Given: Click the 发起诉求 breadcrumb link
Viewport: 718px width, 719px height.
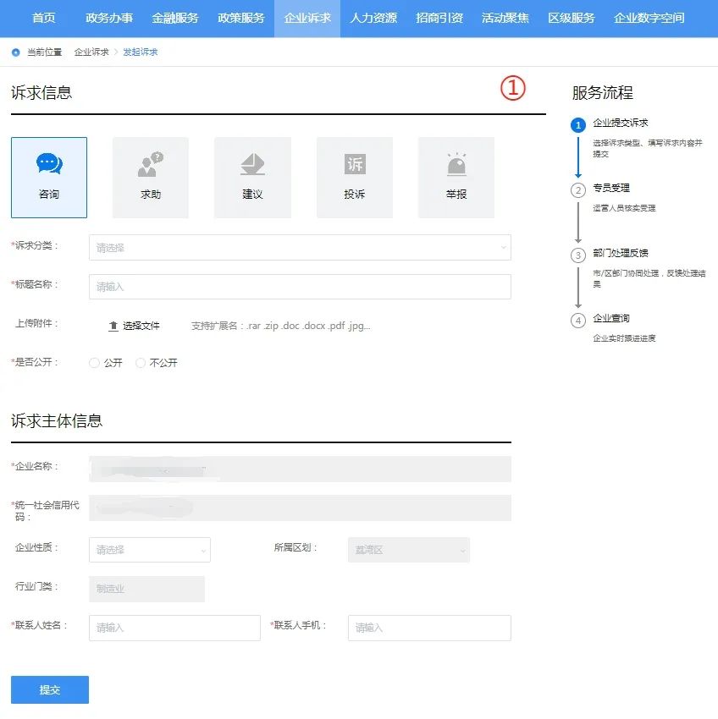Looking at the screenshot, I should click(x=140, y=52).
